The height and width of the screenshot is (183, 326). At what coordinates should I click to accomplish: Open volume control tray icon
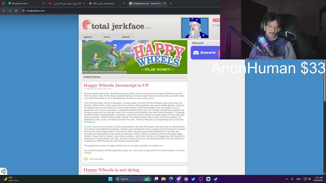pyautogui.click(x=309, y=179)
